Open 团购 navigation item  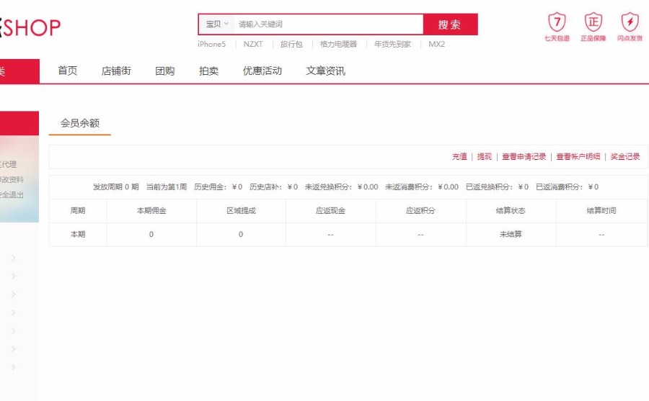(164, 71)
